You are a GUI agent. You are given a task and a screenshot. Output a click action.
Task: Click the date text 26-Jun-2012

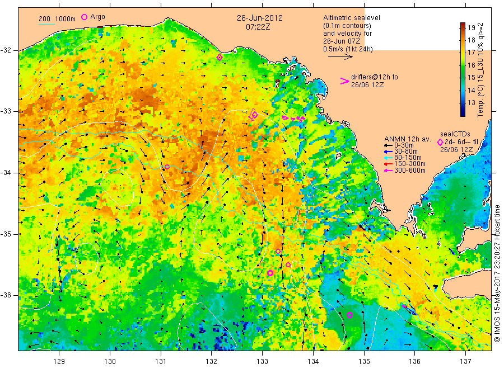click(260, 18)
